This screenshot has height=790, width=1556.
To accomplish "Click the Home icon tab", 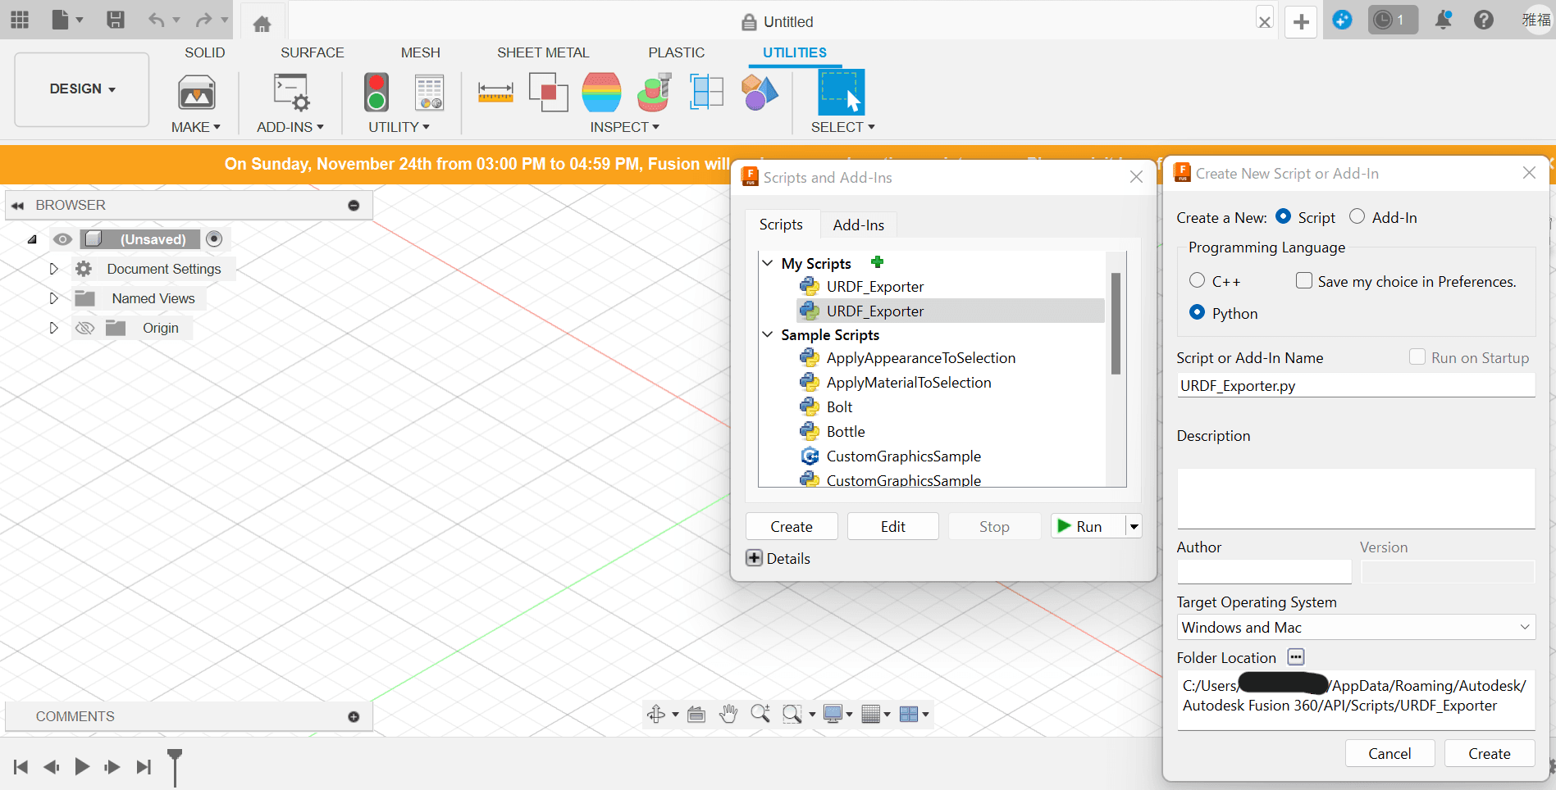I will (262, 23).
